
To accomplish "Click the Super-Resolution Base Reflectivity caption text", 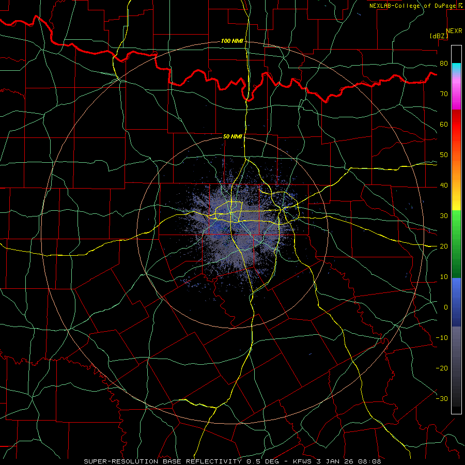I will click(x=232, y=461).
